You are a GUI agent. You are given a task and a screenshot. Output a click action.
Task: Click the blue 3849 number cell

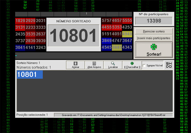(x=107, y=41)
